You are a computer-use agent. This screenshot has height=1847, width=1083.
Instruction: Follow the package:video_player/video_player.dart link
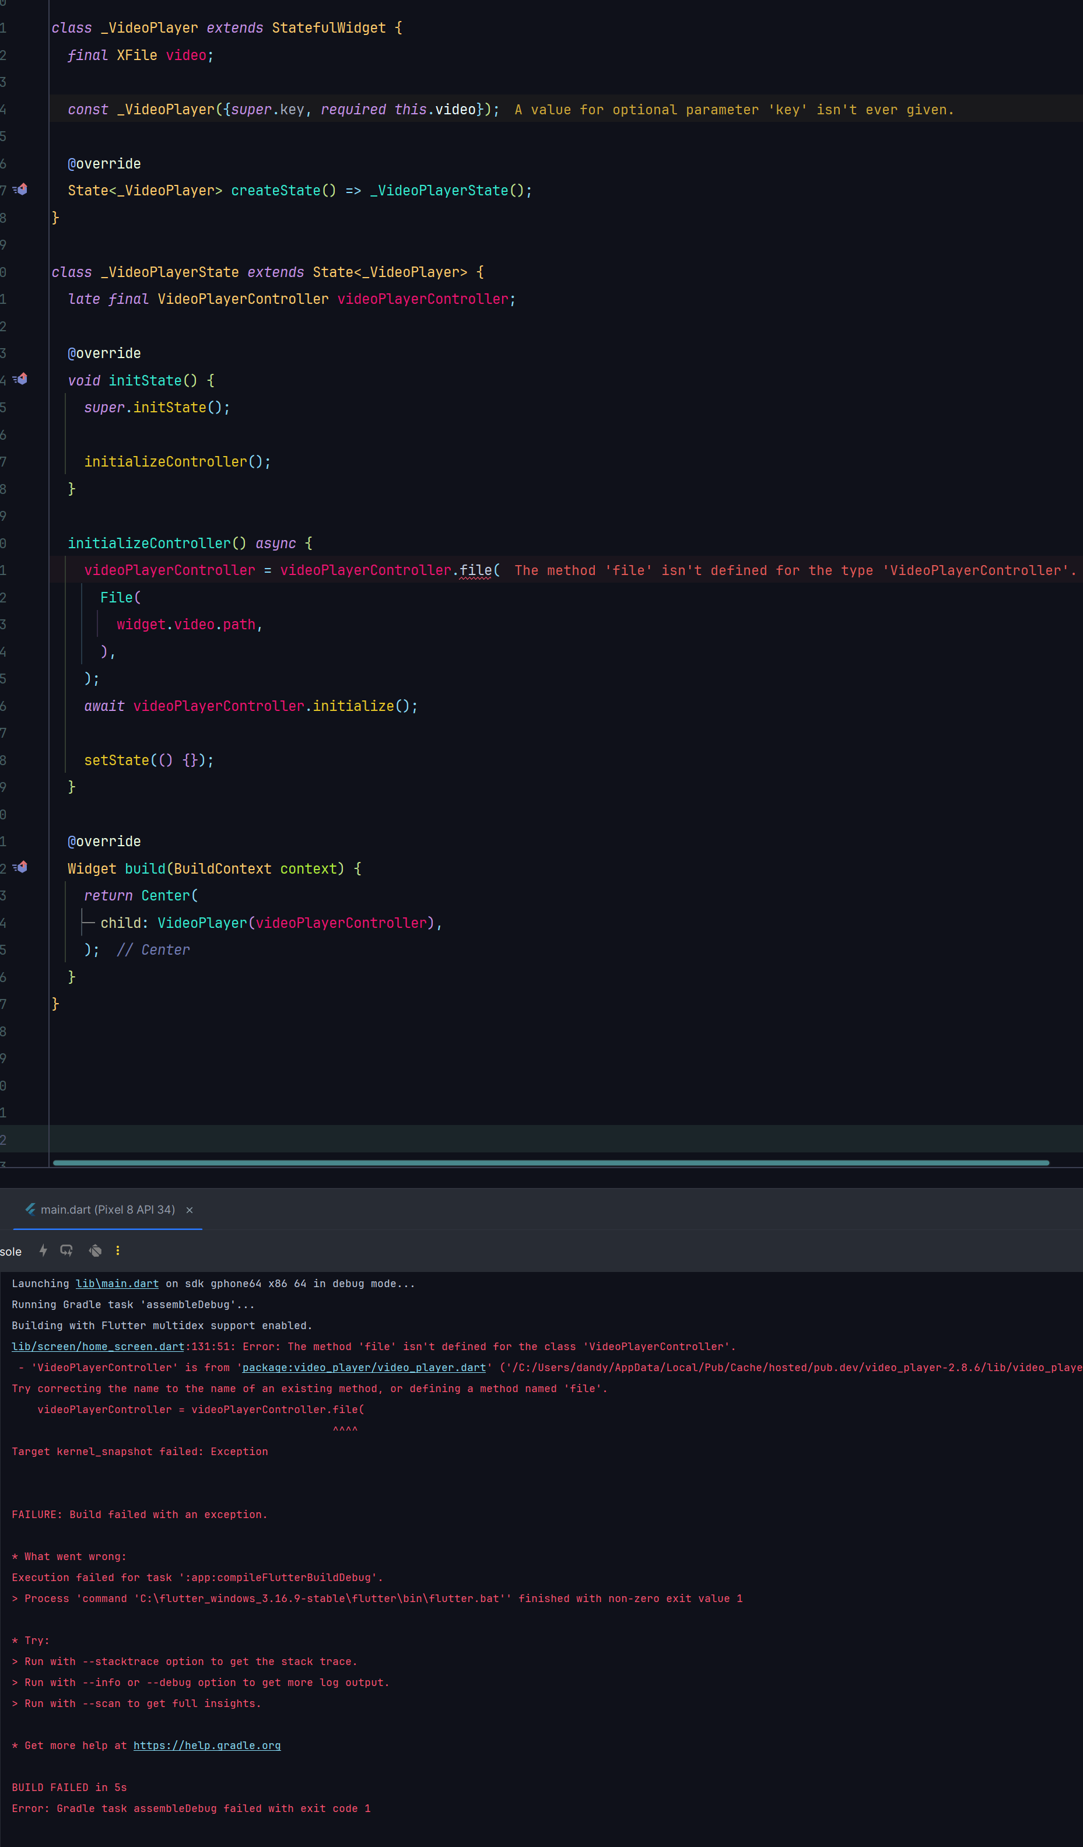pos(364,1368)
